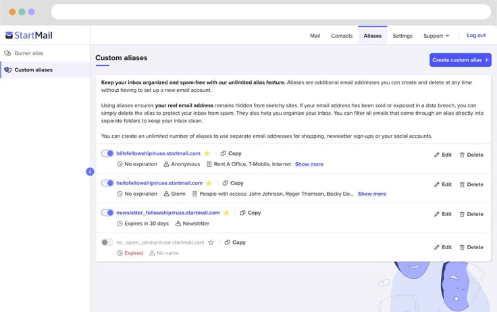Click the Glenn name label
Viewport: 497px width, 312px height.
pyautogui.click(x=178, y=194)
